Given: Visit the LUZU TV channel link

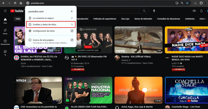Looking at the screenshot, I should 176,63.
